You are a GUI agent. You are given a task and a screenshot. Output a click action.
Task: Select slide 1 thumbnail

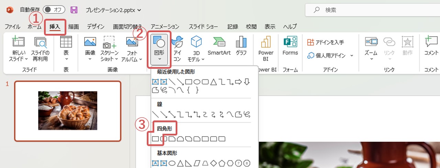point(68,111)
